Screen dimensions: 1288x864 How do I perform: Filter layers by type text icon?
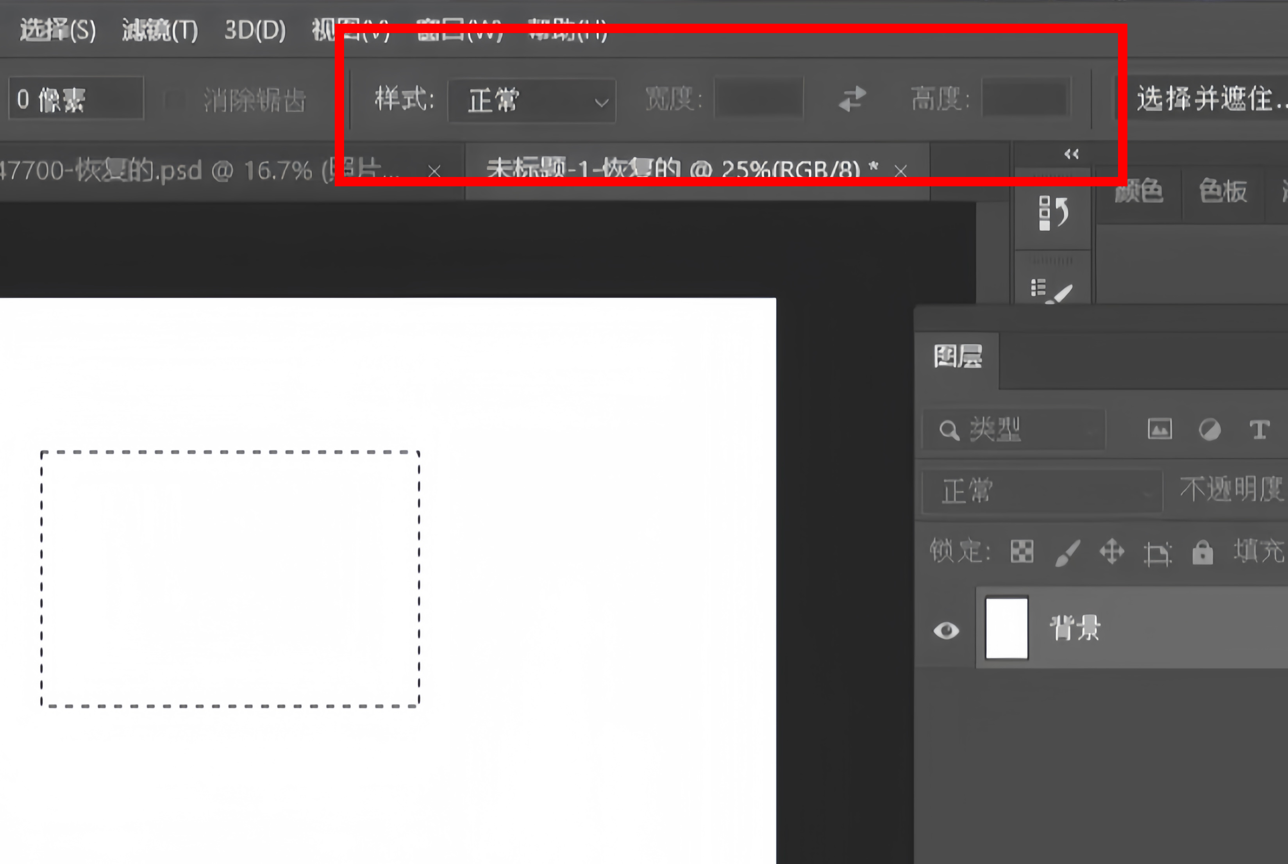(1259, 429)
